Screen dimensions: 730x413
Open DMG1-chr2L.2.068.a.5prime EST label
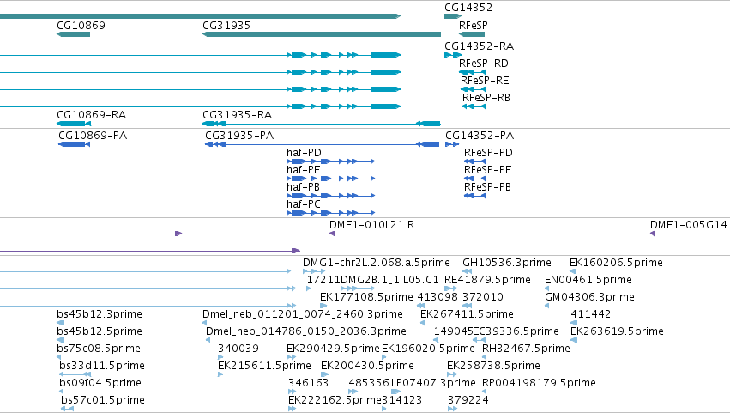[377, 263]
